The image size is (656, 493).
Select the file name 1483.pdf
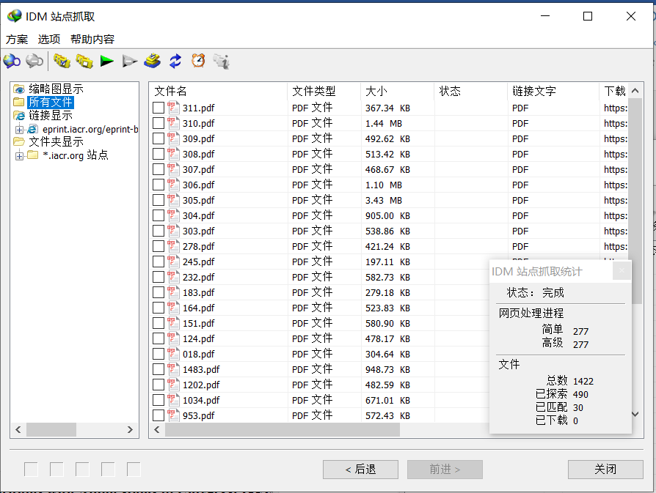pos(201,370)
